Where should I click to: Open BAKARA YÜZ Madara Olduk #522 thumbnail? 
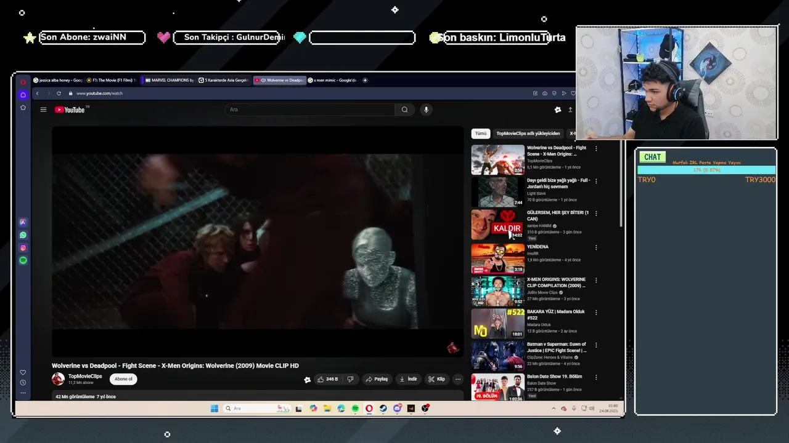[x=498, y=324]
